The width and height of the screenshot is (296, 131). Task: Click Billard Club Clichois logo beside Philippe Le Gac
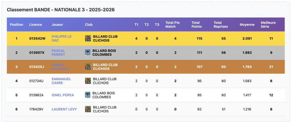[x=88, y=38]
